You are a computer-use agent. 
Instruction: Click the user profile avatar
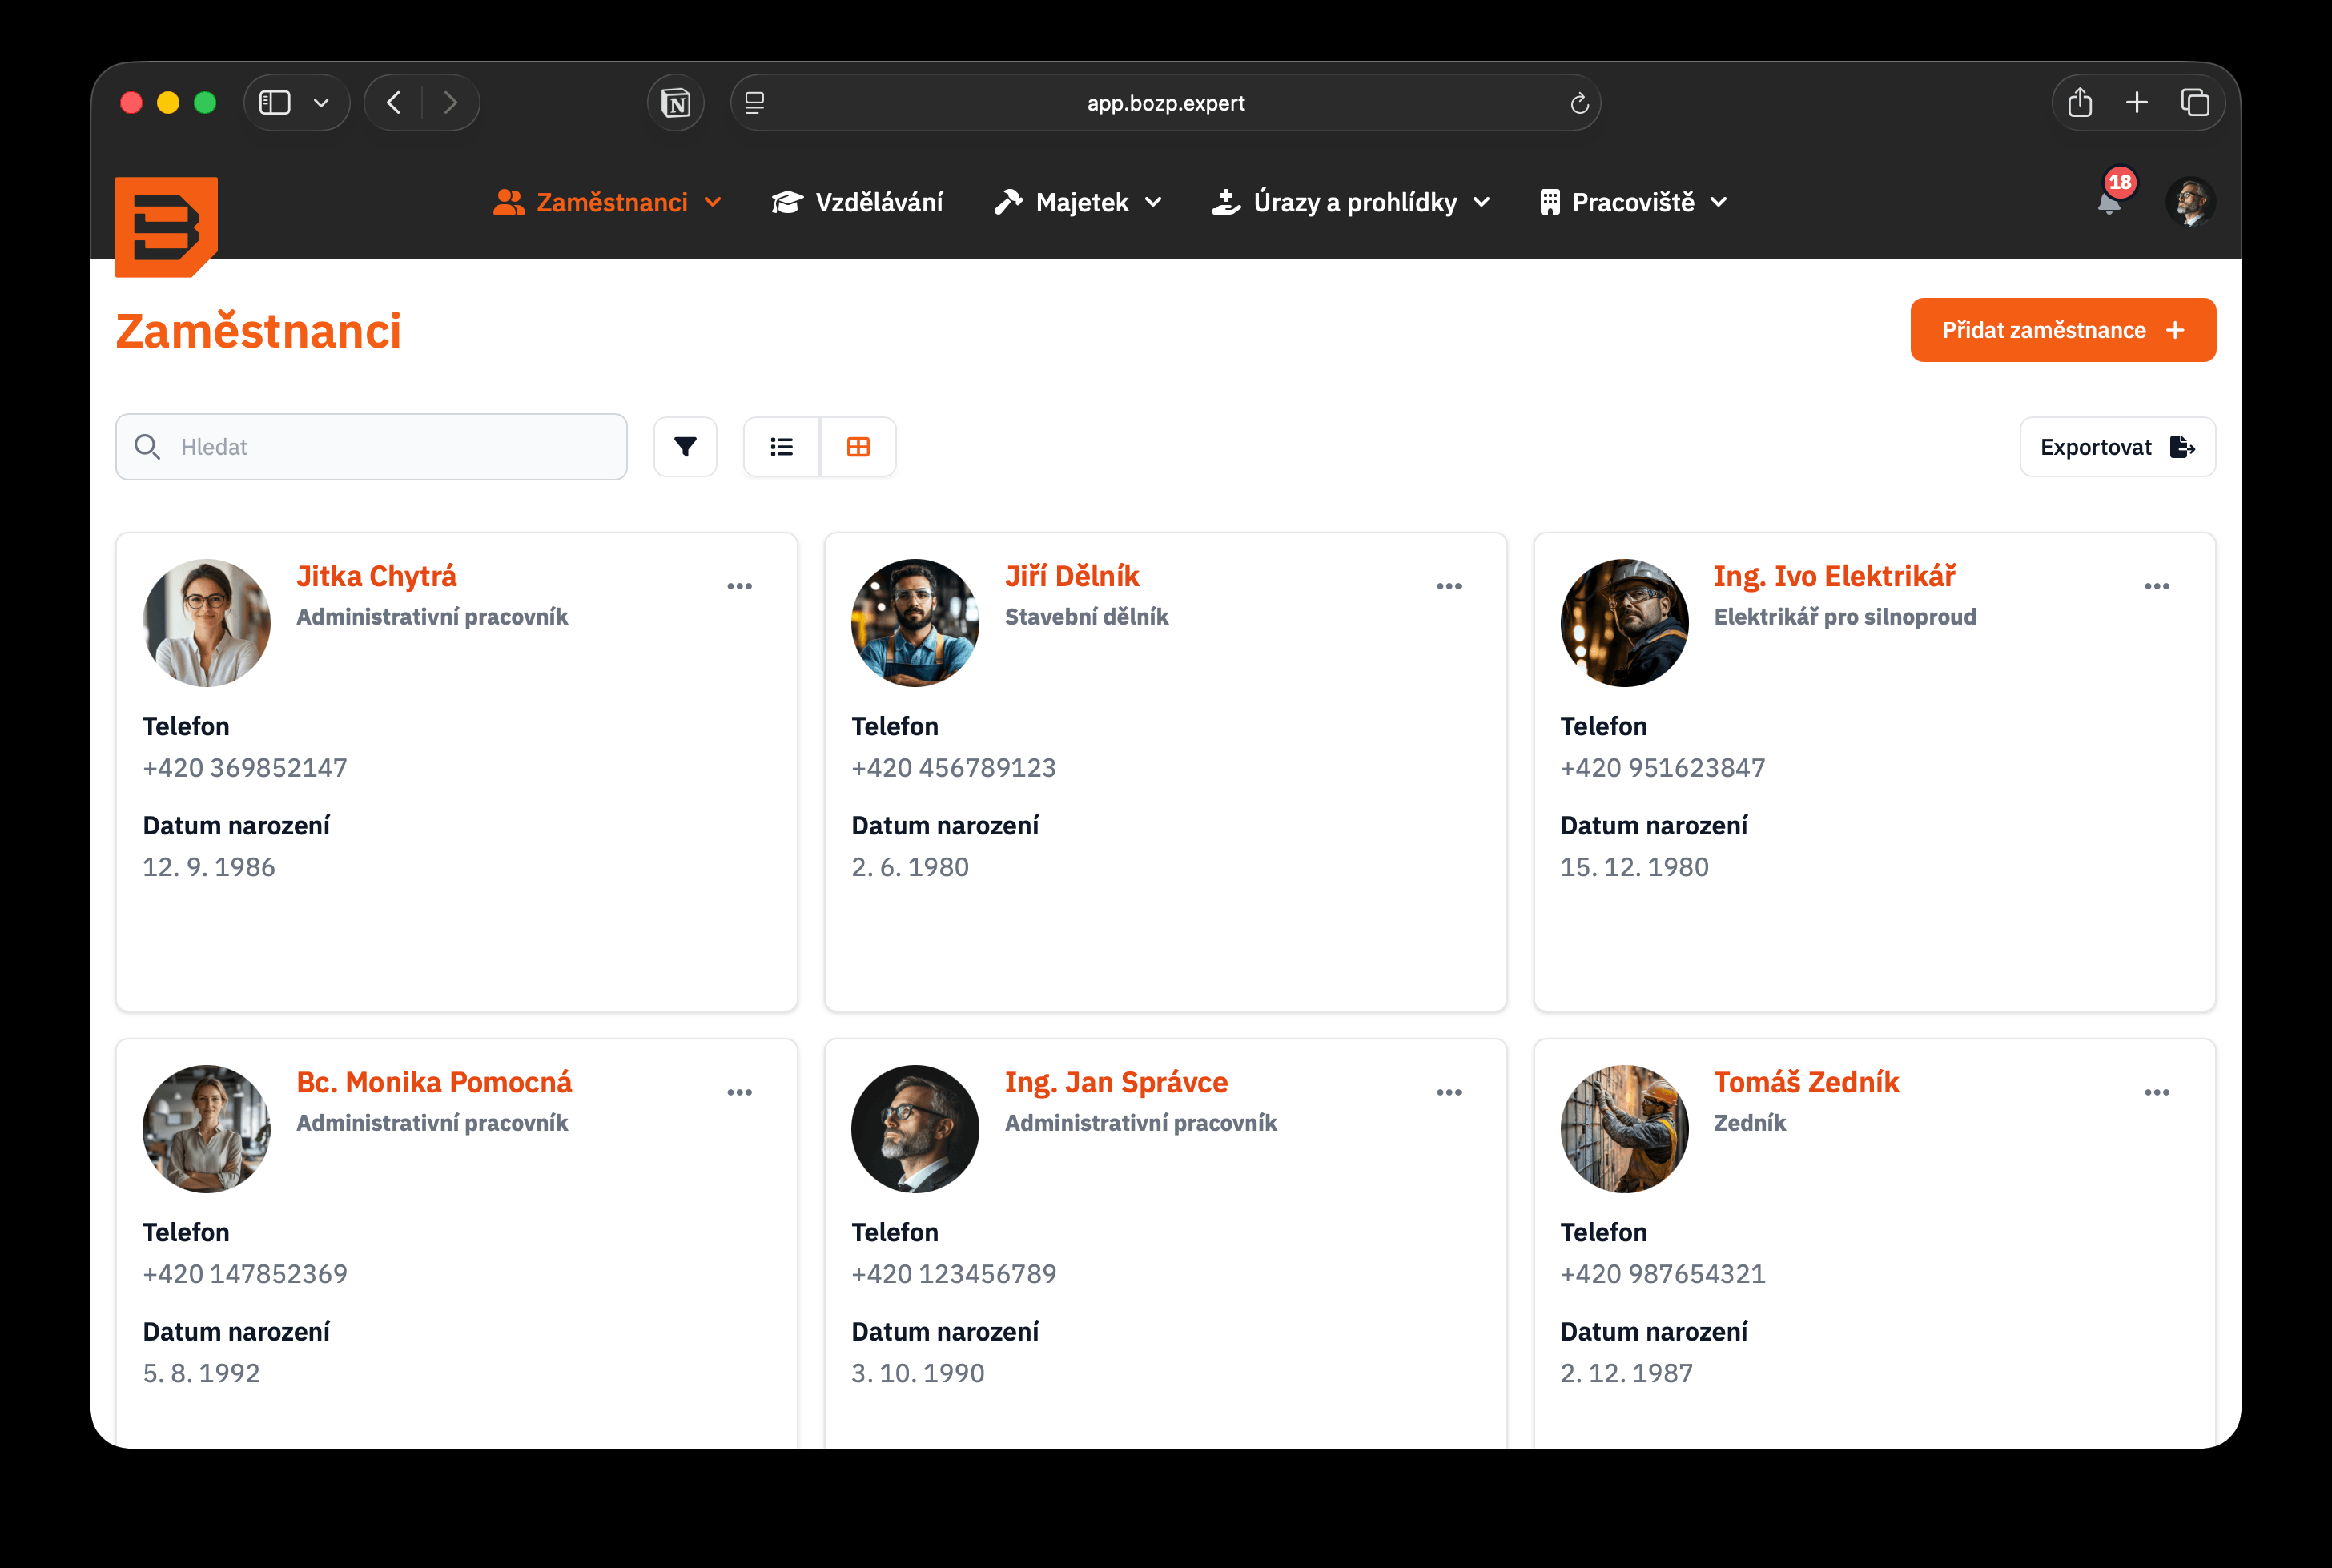(2191, 202)
